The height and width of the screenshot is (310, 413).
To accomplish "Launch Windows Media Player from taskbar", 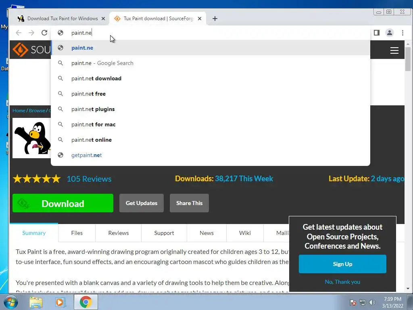I will (60, 302).
